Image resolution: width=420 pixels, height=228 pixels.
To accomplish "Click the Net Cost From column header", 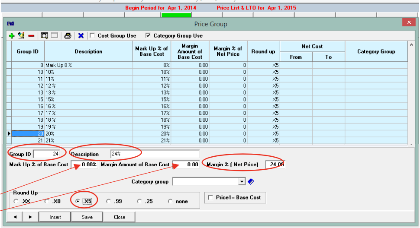I will point(296,57).
